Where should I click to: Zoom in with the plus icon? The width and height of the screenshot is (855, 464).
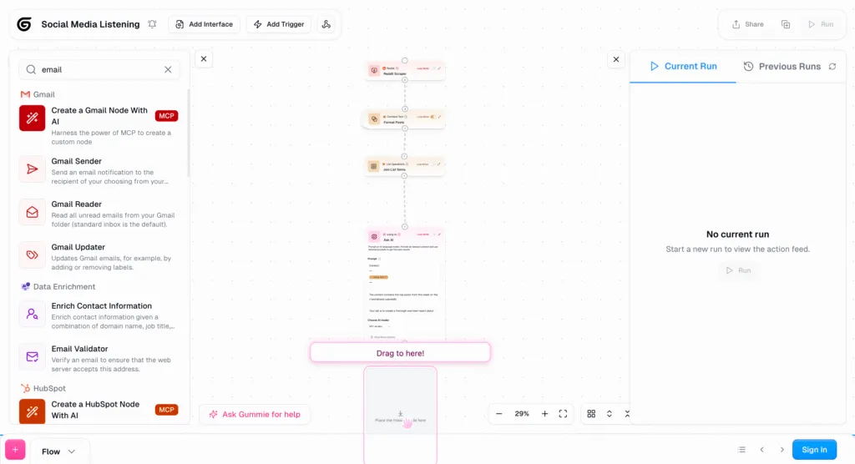pos(544,414)
